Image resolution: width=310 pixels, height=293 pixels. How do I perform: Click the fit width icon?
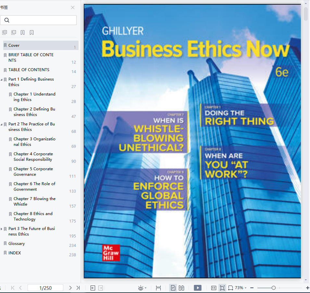tap(158, 288)
